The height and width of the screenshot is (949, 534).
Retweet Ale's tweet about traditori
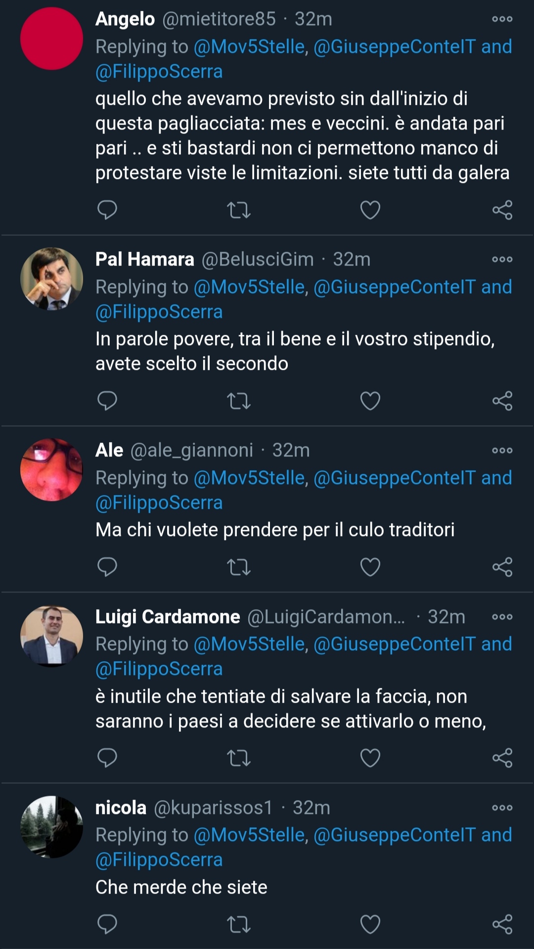click(x=239, y=567)
